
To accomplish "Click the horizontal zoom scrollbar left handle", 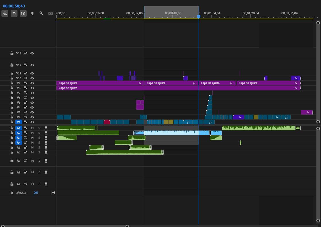I will tap(3, 226).
